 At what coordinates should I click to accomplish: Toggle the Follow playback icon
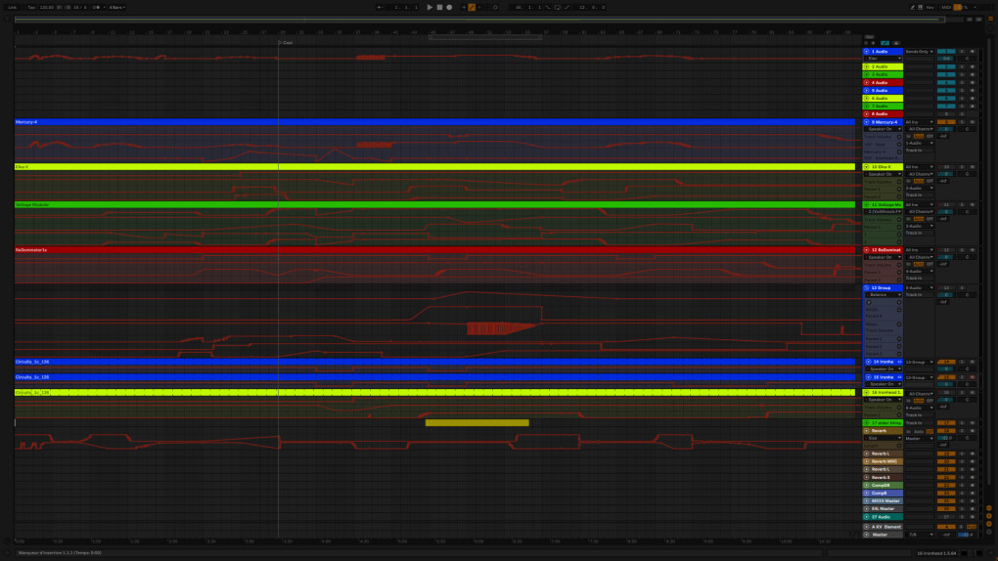(x=380, y=7)
